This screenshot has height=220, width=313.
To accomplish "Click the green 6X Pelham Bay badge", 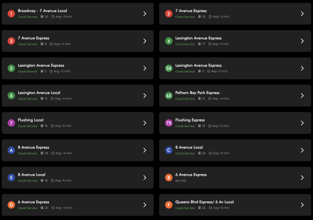I will click(168, 95).
